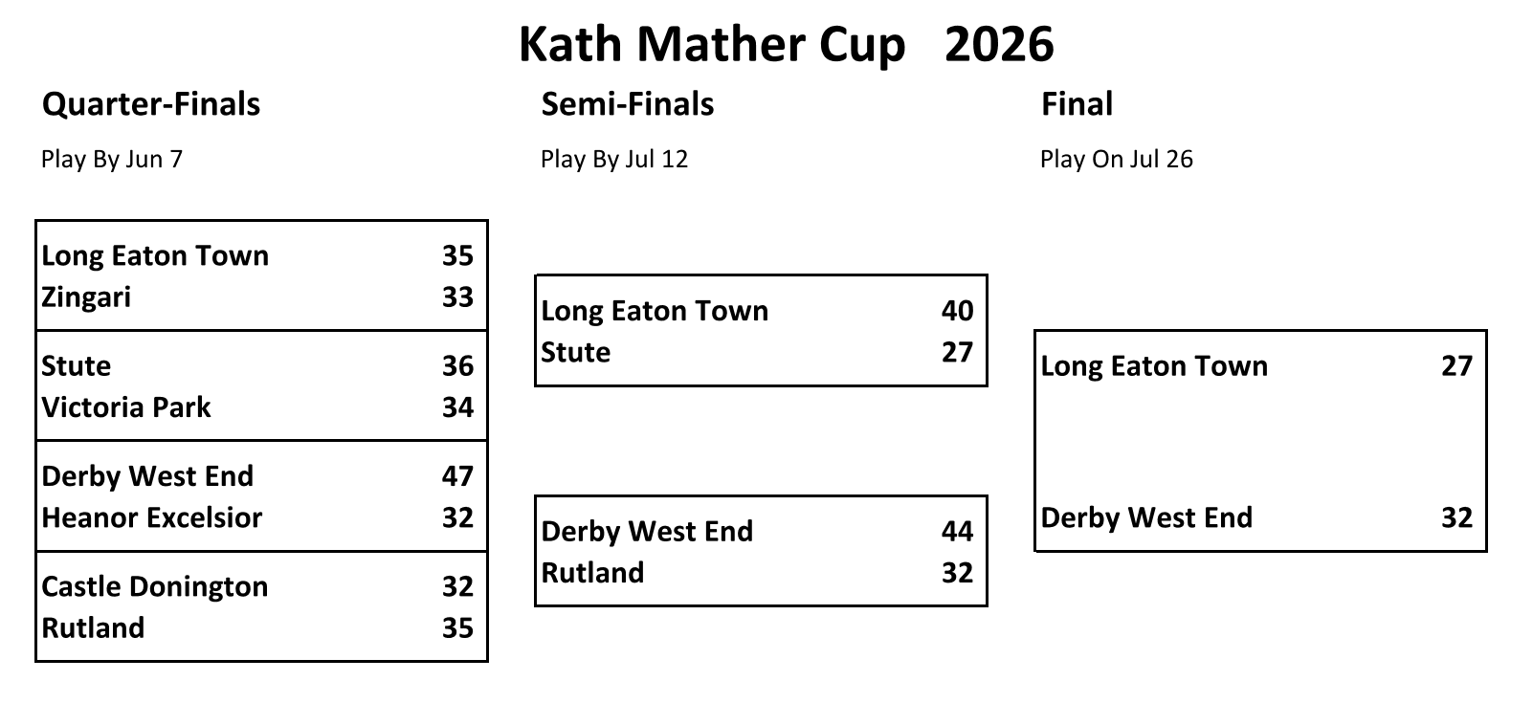1533x725 pixels.
Task: Click the Play By Jun 7 text
Action: 112,159
